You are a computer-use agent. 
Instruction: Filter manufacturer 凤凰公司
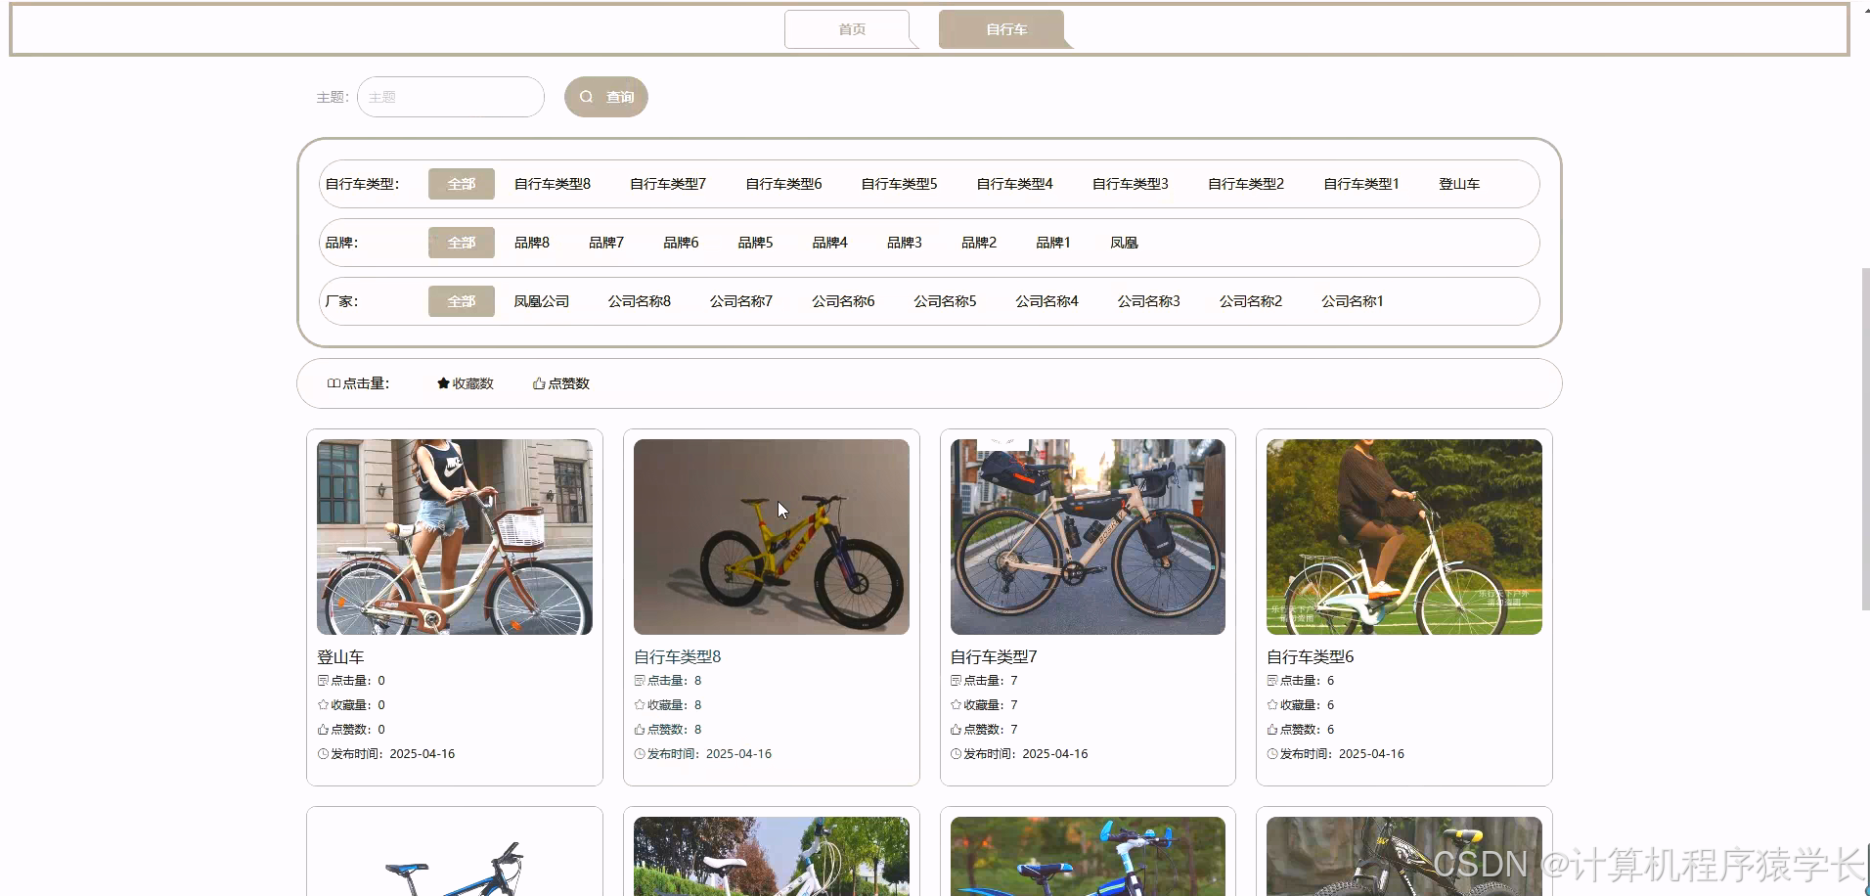(x=541, y=301)
